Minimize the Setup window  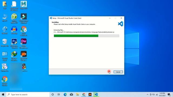tap(110, 18)
